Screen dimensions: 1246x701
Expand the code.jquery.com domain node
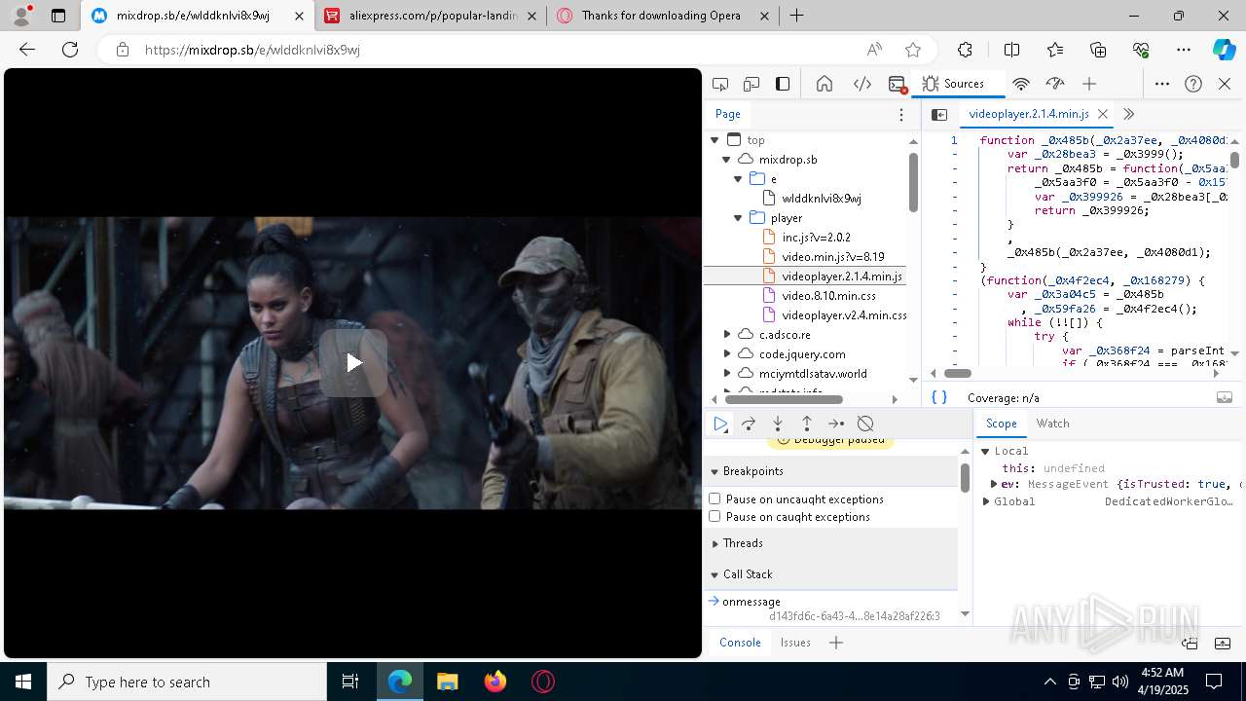[x=726, y=354]
